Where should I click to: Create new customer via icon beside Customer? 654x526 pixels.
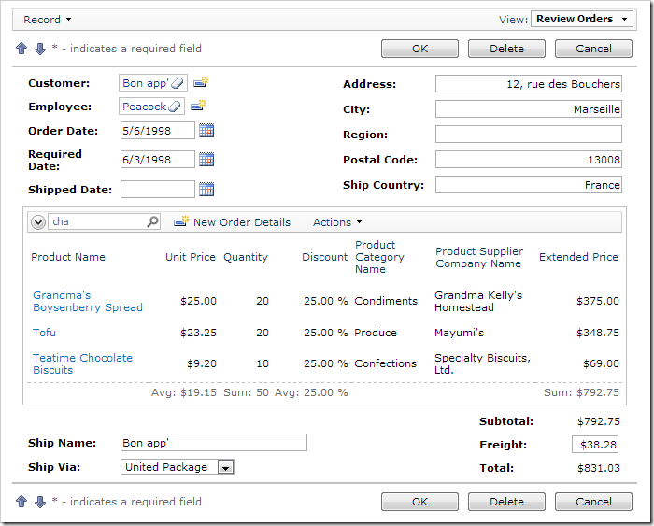point(201,82)
